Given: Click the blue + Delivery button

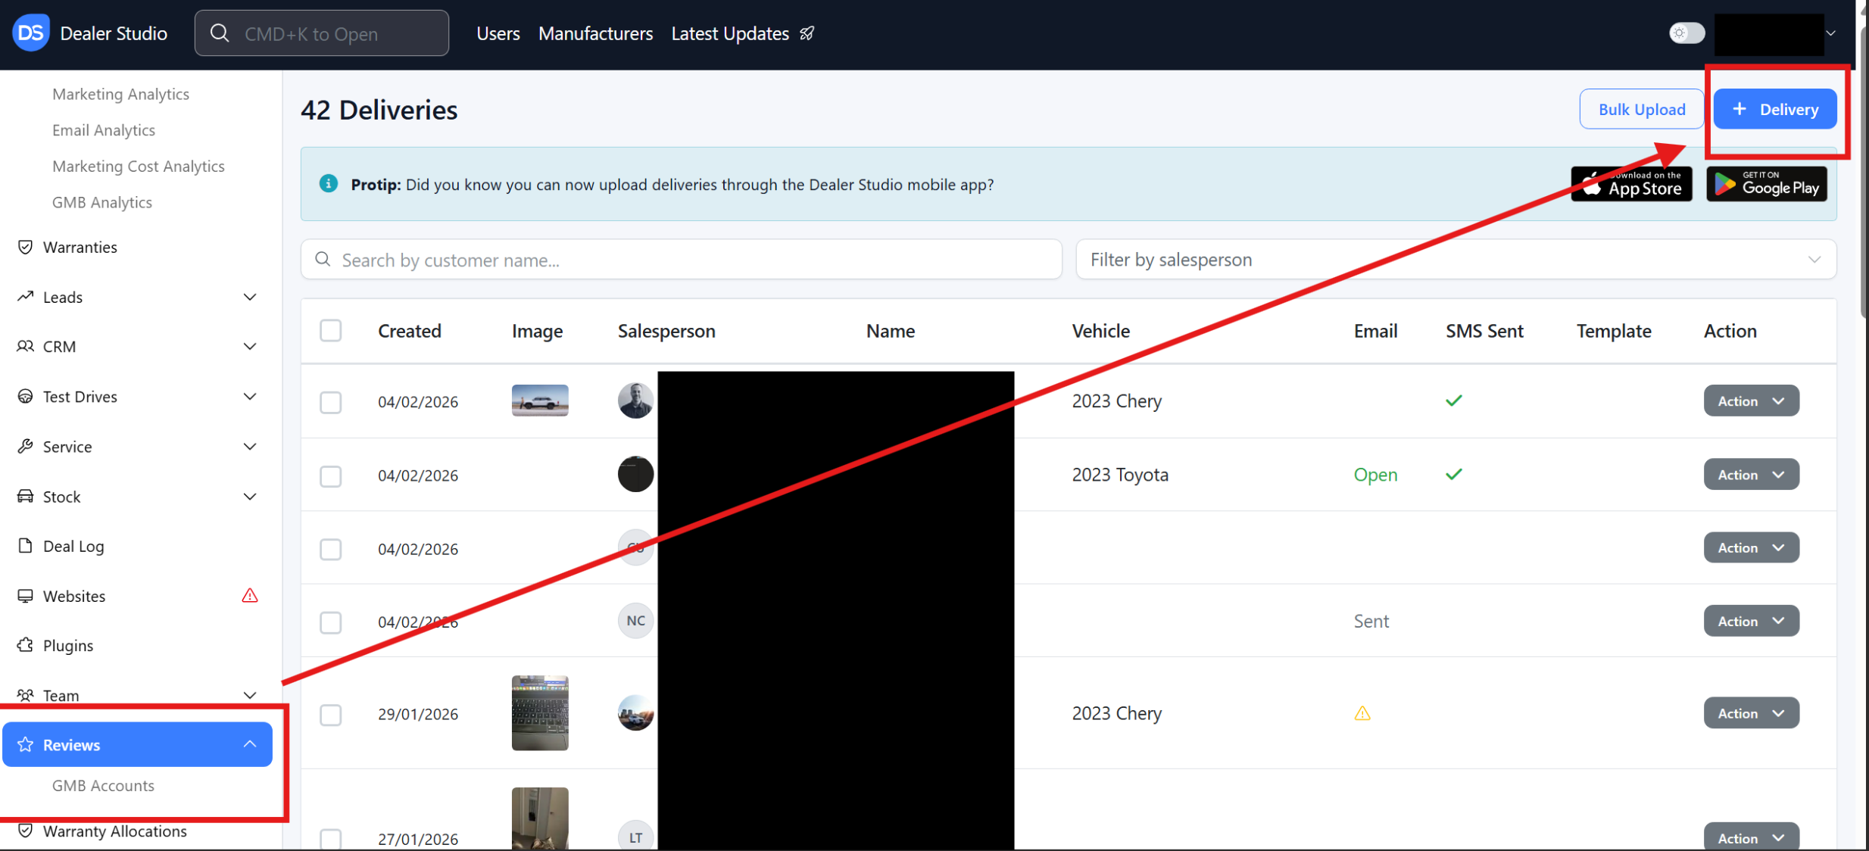Looking at the screenshot, I should [1774, 110].
